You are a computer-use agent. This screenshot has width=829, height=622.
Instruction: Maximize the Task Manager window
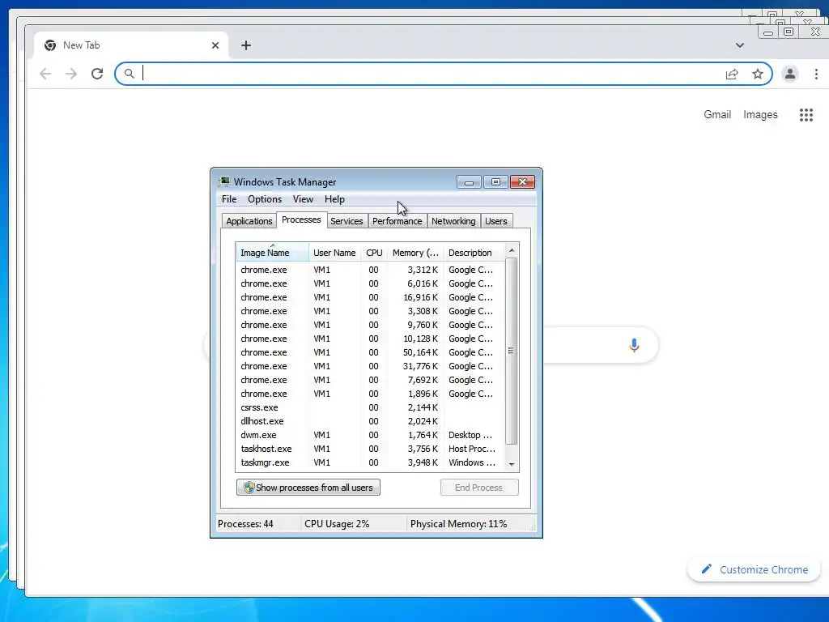click(495, 182)
